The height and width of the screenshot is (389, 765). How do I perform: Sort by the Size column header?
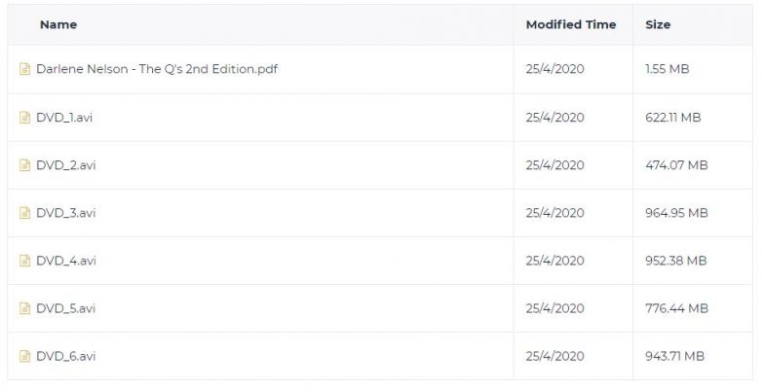tap(658, 24)
